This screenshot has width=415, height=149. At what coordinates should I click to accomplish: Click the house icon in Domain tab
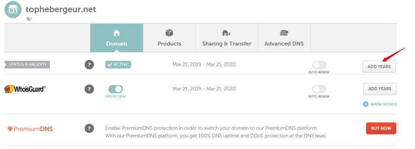tap(116, 33)
